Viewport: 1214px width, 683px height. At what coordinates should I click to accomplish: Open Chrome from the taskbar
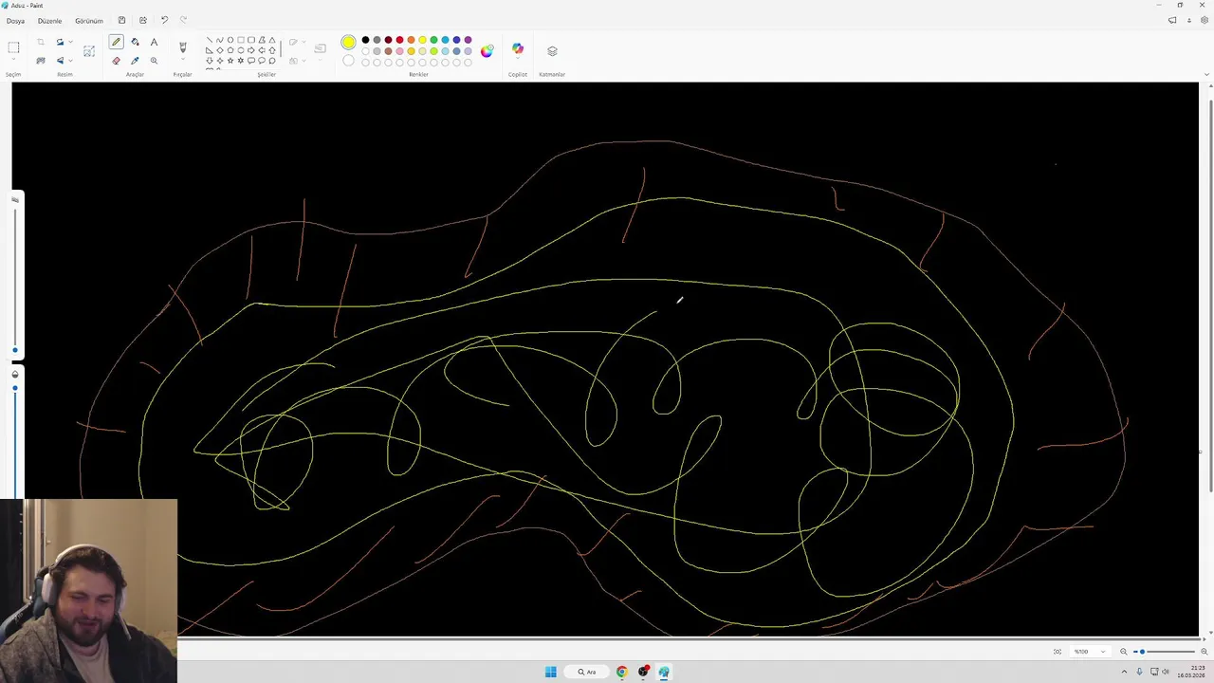pos(622,672)
